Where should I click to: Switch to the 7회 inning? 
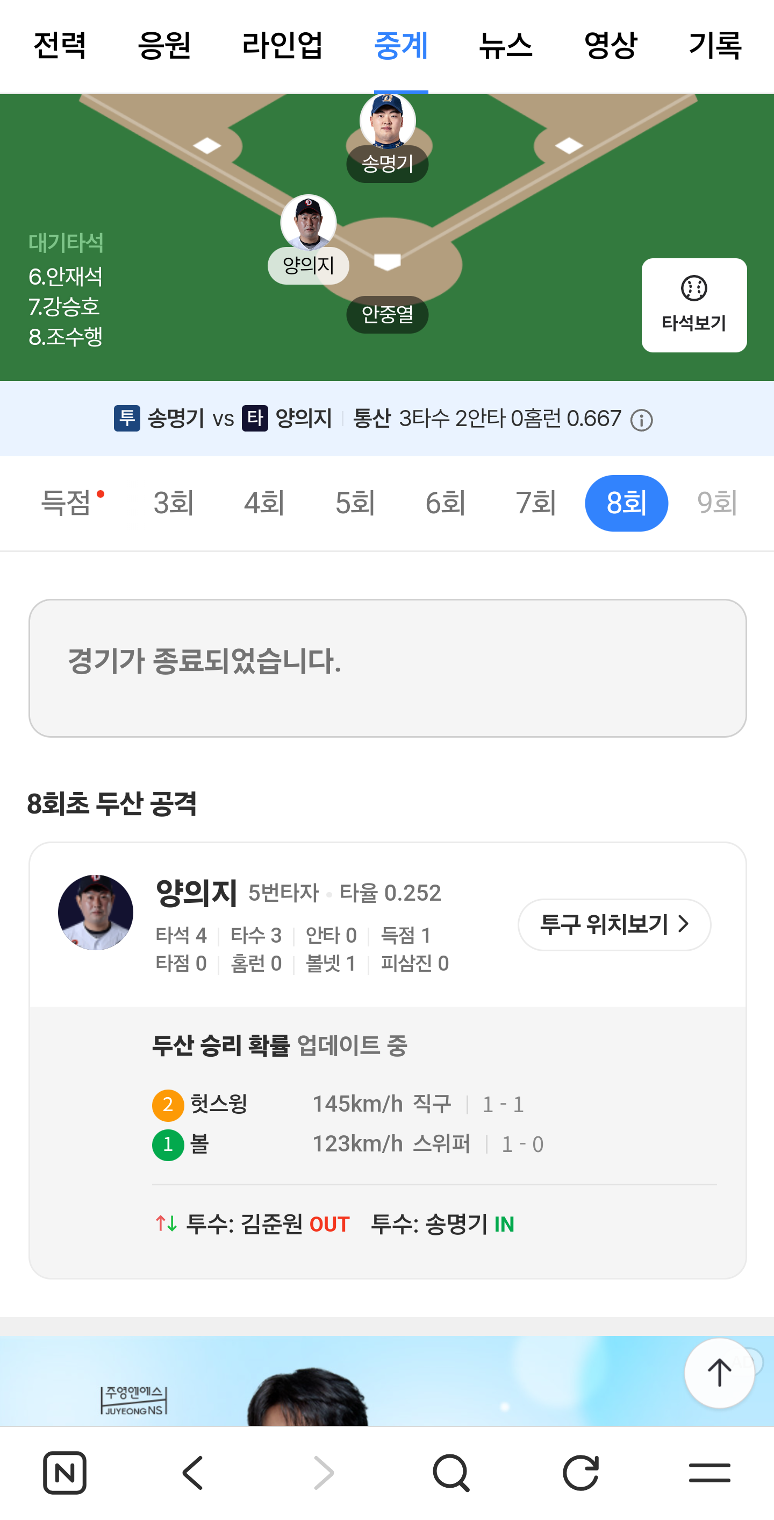[x=536, y=503]
